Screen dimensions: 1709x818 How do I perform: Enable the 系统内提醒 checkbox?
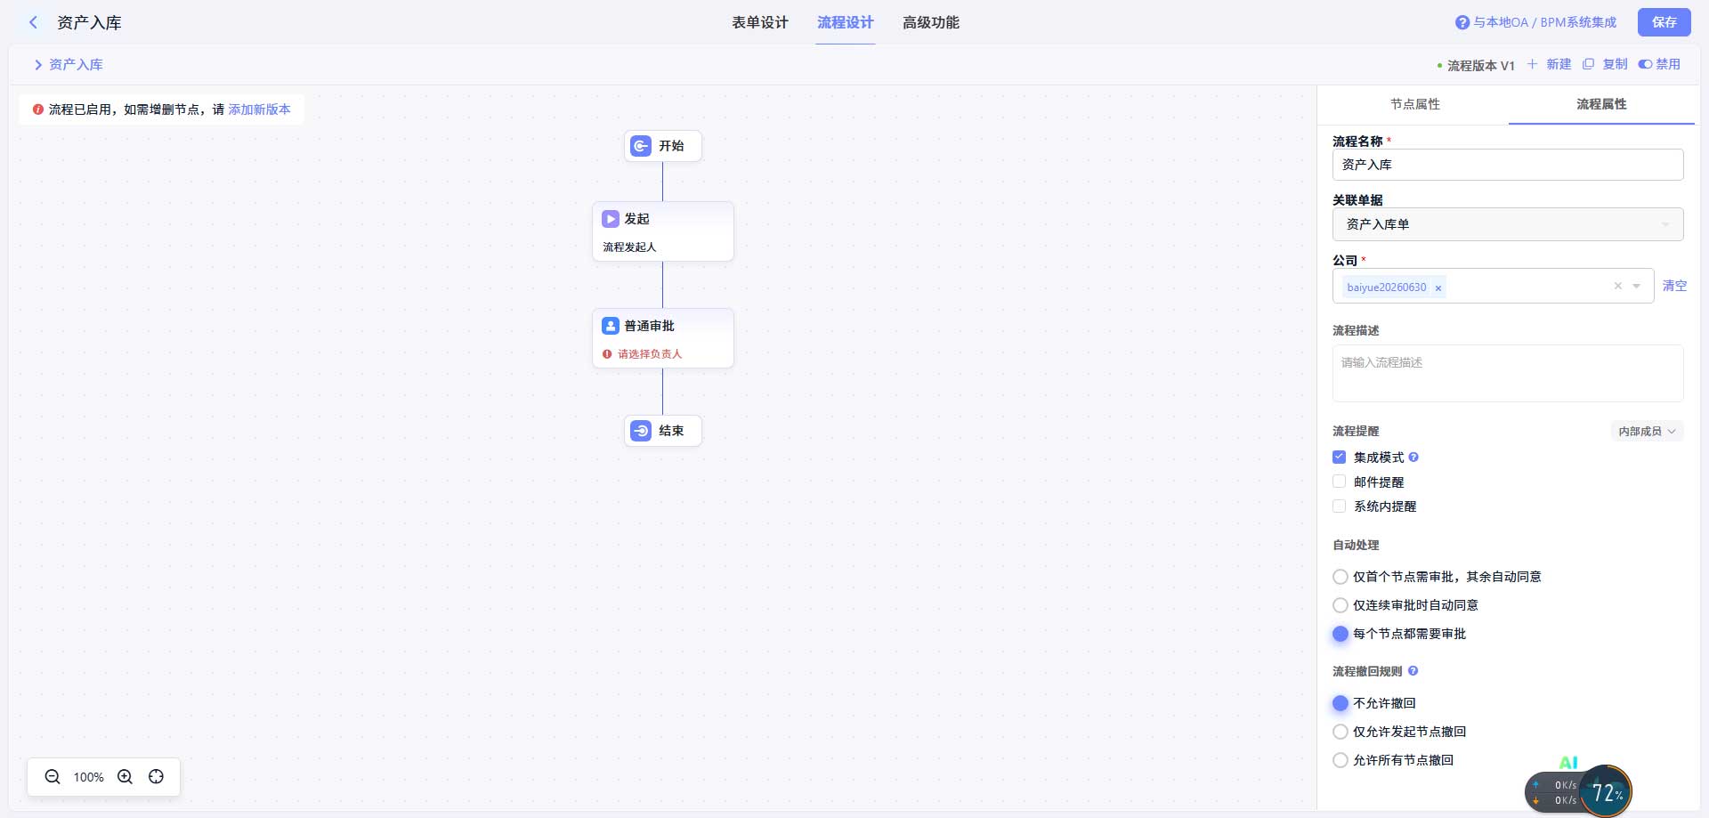(1339, 506)
